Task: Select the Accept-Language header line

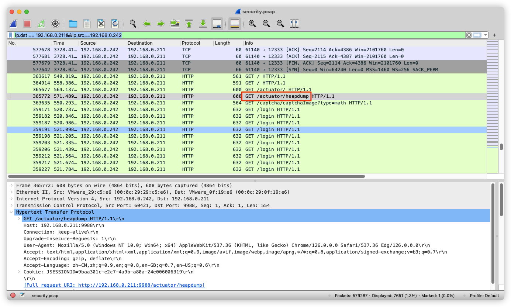Action: point(121,265)
